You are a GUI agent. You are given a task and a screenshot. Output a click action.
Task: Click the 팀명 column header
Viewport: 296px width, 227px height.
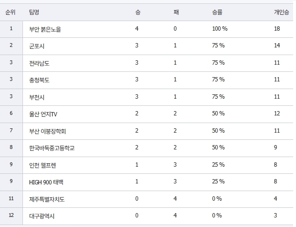click(35, 12)
